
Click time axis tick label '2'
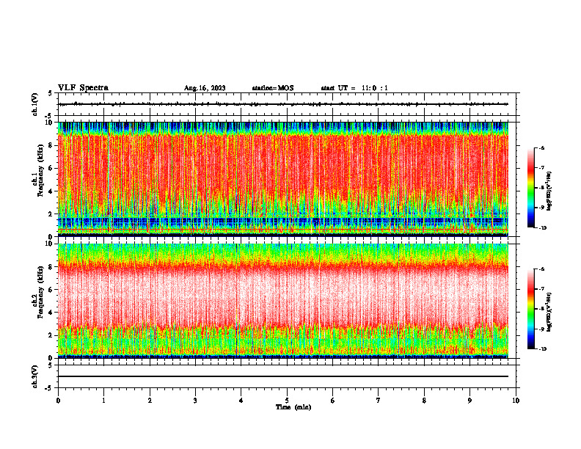pos(150,401)
